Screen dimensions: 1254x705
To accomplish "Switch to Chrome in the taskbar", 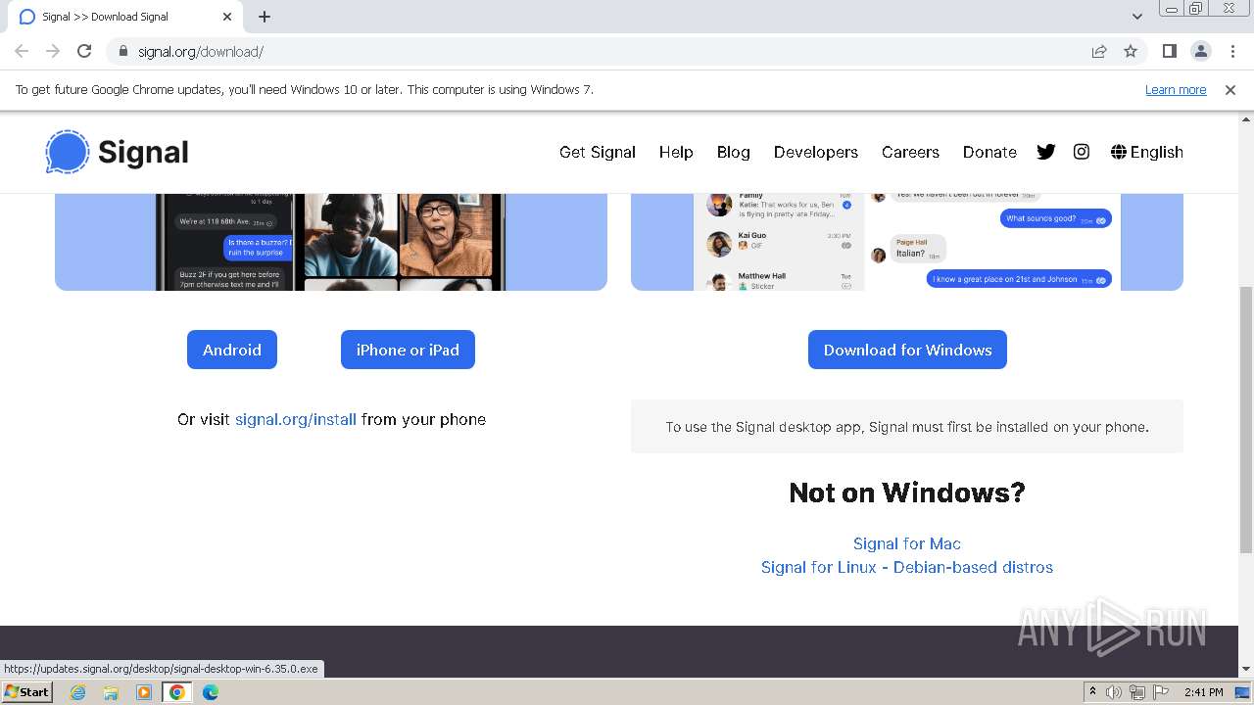I will click(x=177, y=692).
